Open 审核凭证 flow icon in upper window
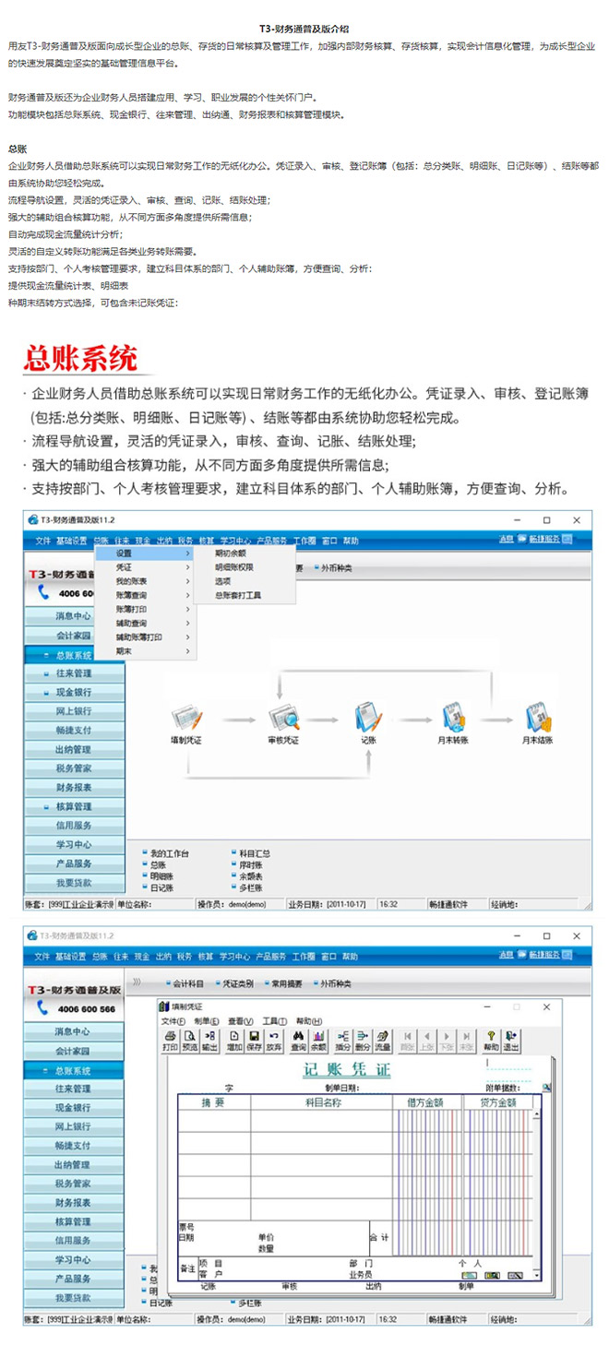 [x=283, y=719]
